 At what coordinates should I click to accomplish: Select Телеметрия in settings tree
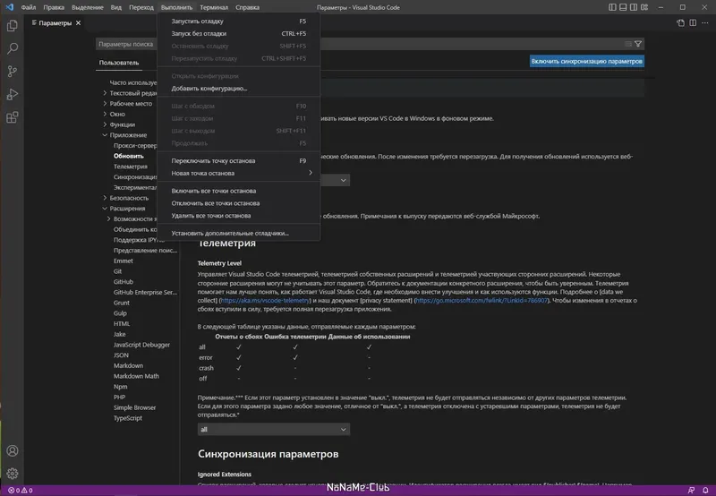pos(131,167)
